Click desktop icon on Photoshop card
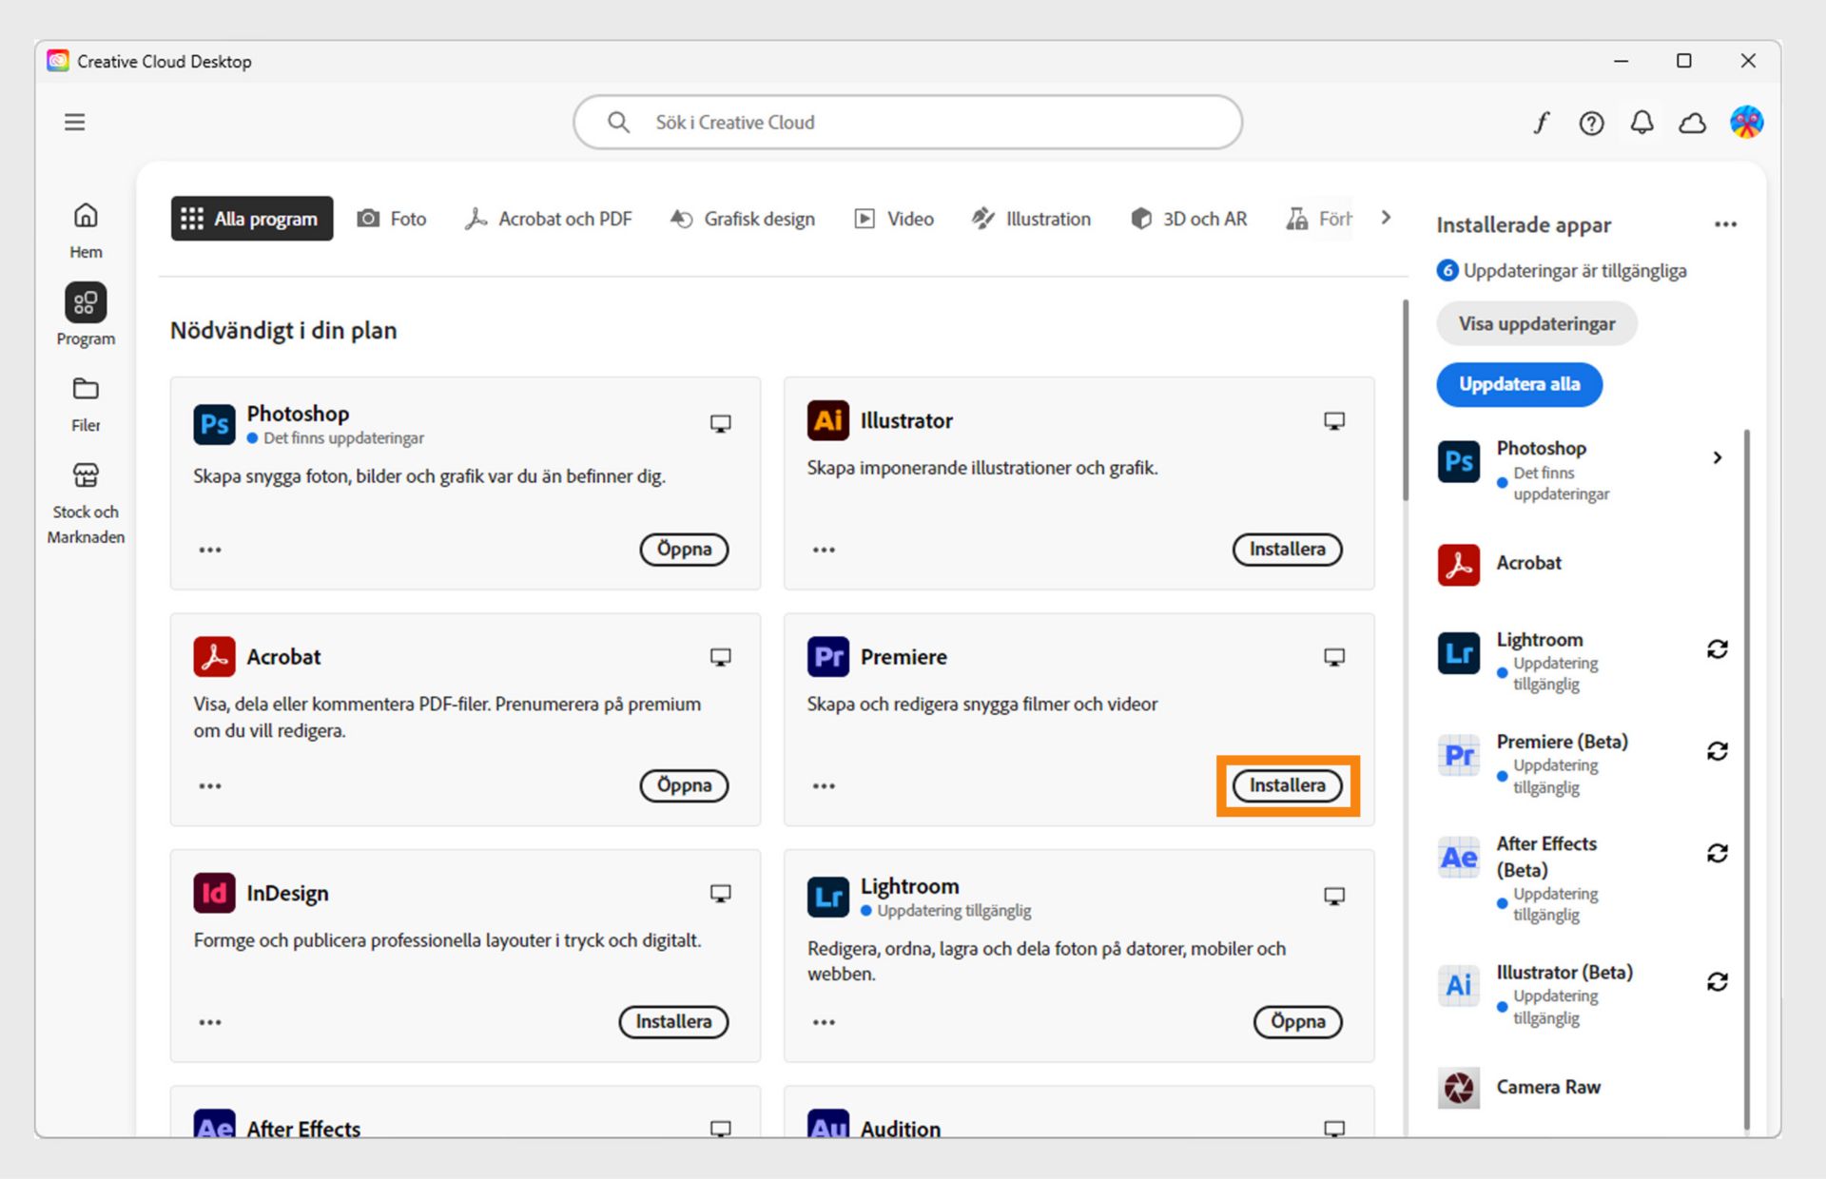Image resolution: width=1826 pixels, height=1179 pixels. tap(721, 424)
